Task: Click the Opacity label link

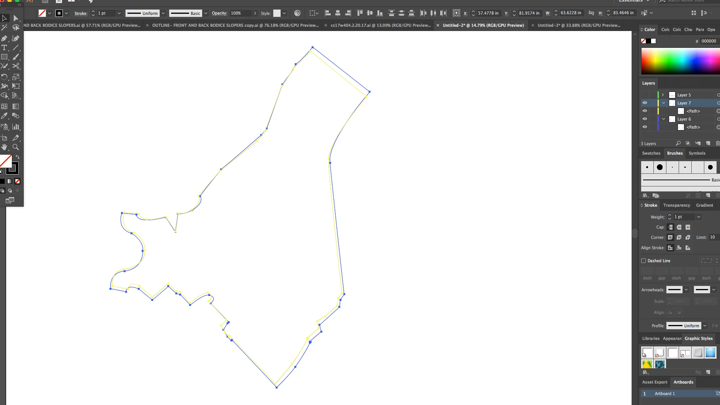Action: [x=219, y=13]
